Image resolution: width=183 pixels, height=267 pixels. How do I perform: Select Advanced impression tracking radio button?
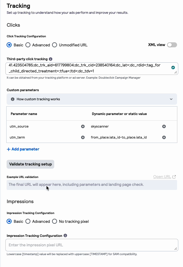coord(28,221)
